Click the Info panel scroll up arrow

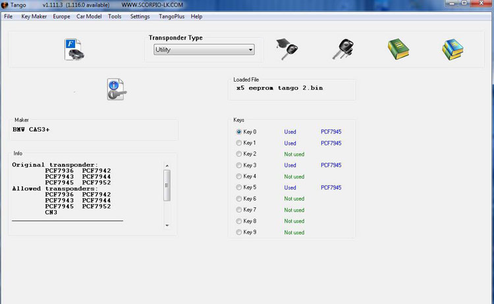click(x=167, y=166)
